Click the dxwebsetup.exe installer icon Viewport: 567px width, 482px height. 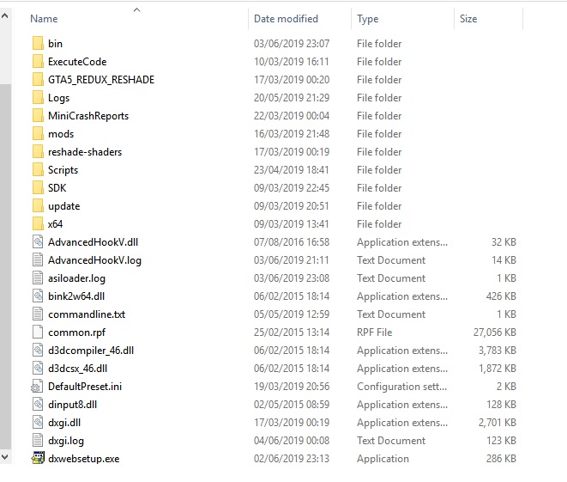click(x=38, y=458)
